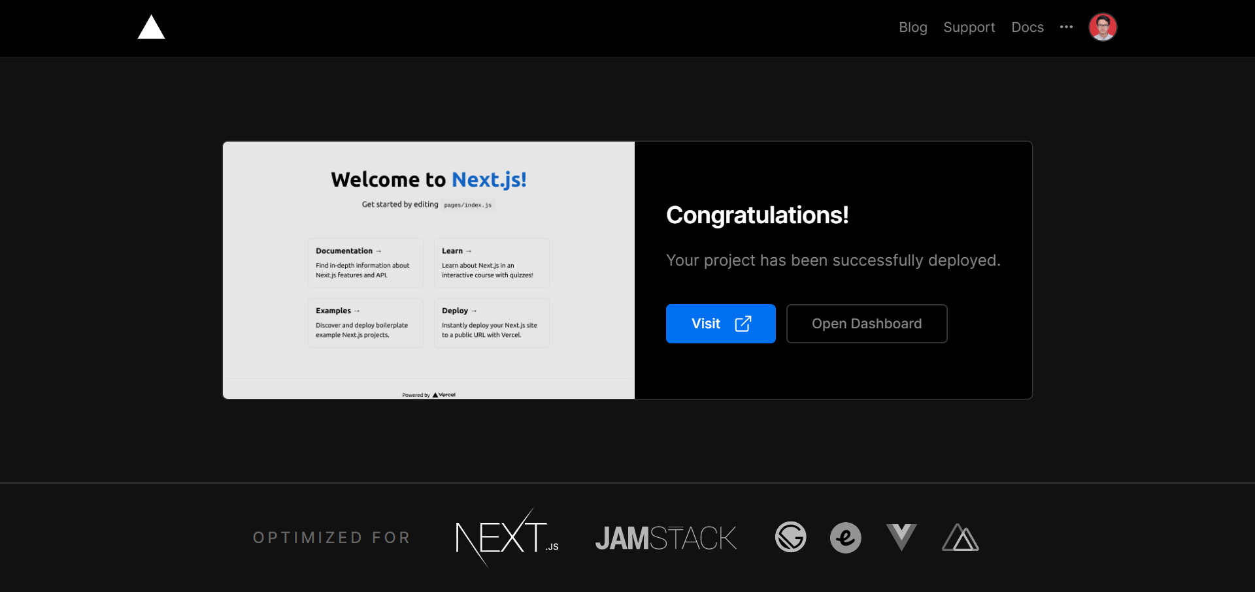Click the Visit button
The image size is (1255, 592).
(x=721, y=324)
